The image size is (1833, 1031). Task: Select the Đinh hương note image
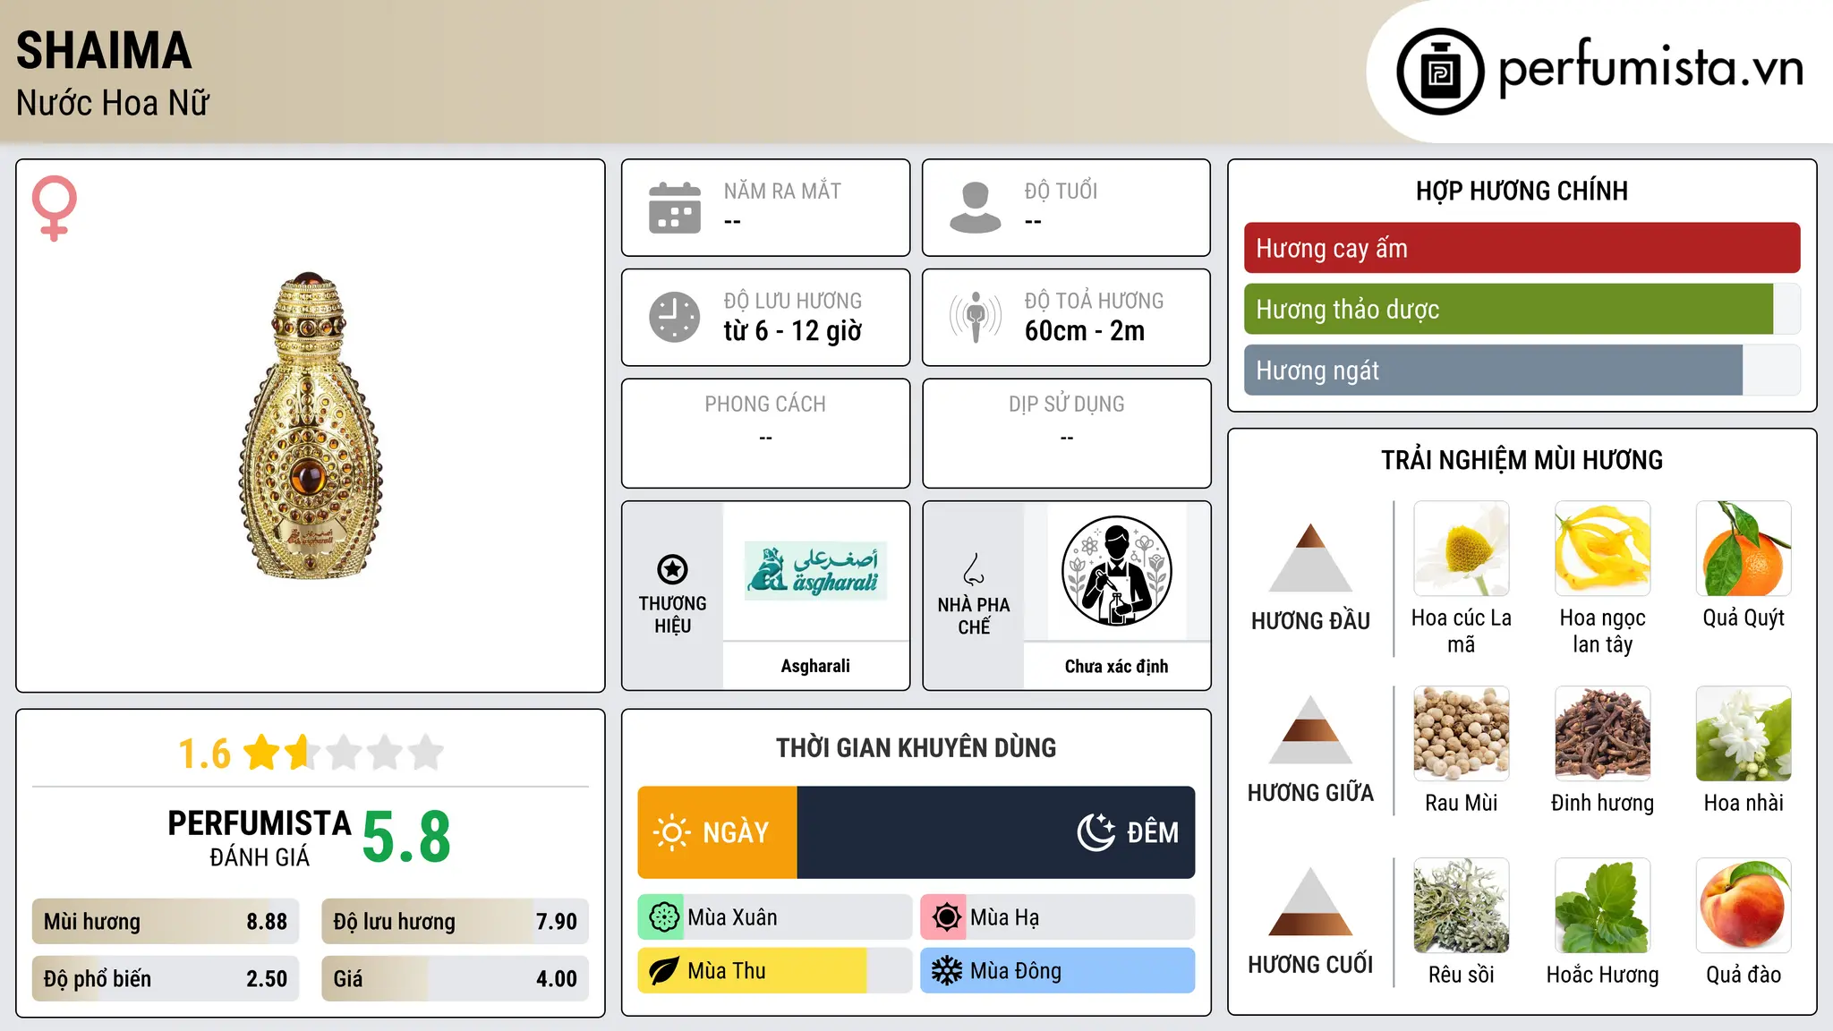pos(1602,734)
